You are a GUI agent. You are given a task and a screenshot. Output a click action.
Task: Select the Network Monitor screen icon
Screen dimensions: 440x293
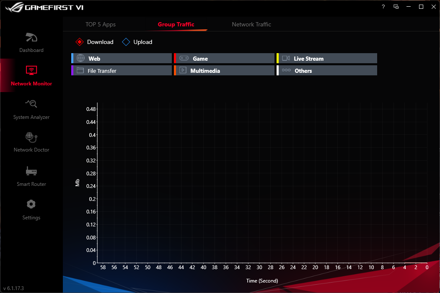tap(31, 70)
